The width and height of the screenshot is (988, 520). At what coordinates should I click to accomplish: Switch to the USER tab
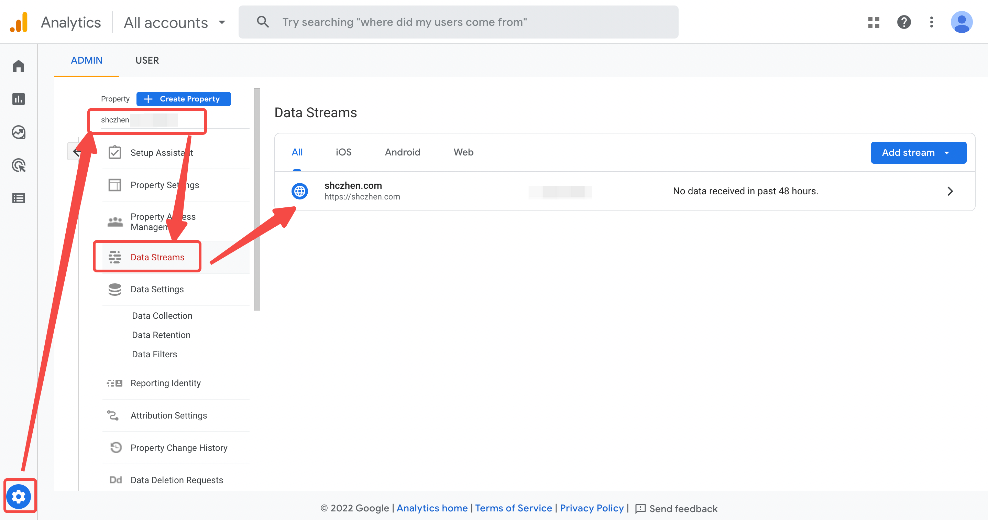147,60
